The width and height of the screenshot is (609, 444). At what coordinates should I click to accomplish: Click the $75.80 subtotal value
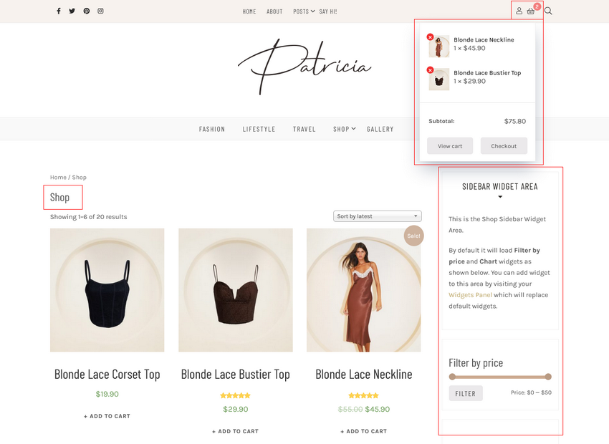[515, 121]
